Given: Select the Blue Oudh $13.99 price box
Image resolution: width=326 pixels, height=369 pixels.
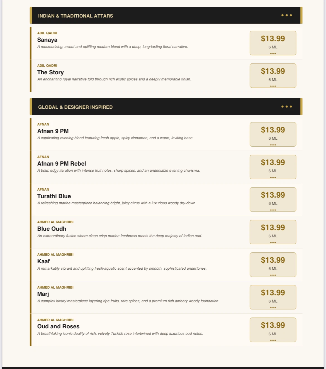Looking at the screenshot, I should [x=273, y=232].
